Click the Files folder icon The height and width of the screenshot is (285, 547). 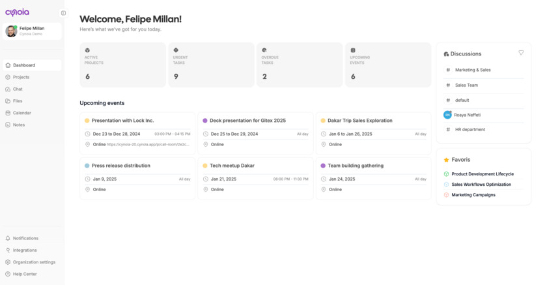point(8,101)
